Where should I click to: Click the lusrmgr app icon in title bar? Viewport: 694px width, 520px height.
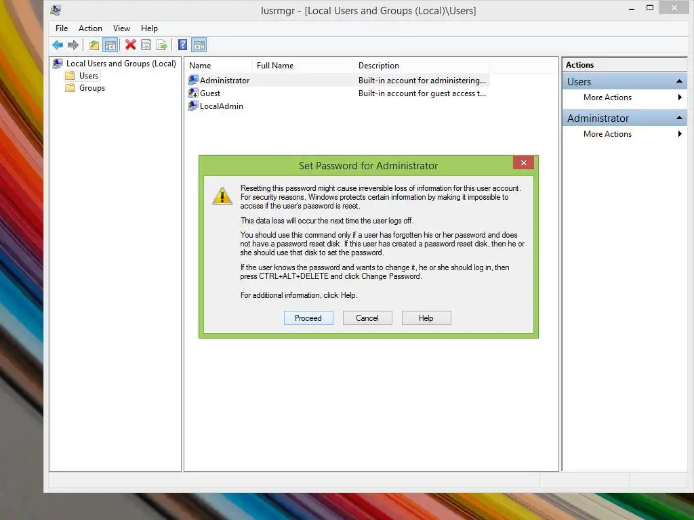[x=56, y=10]
